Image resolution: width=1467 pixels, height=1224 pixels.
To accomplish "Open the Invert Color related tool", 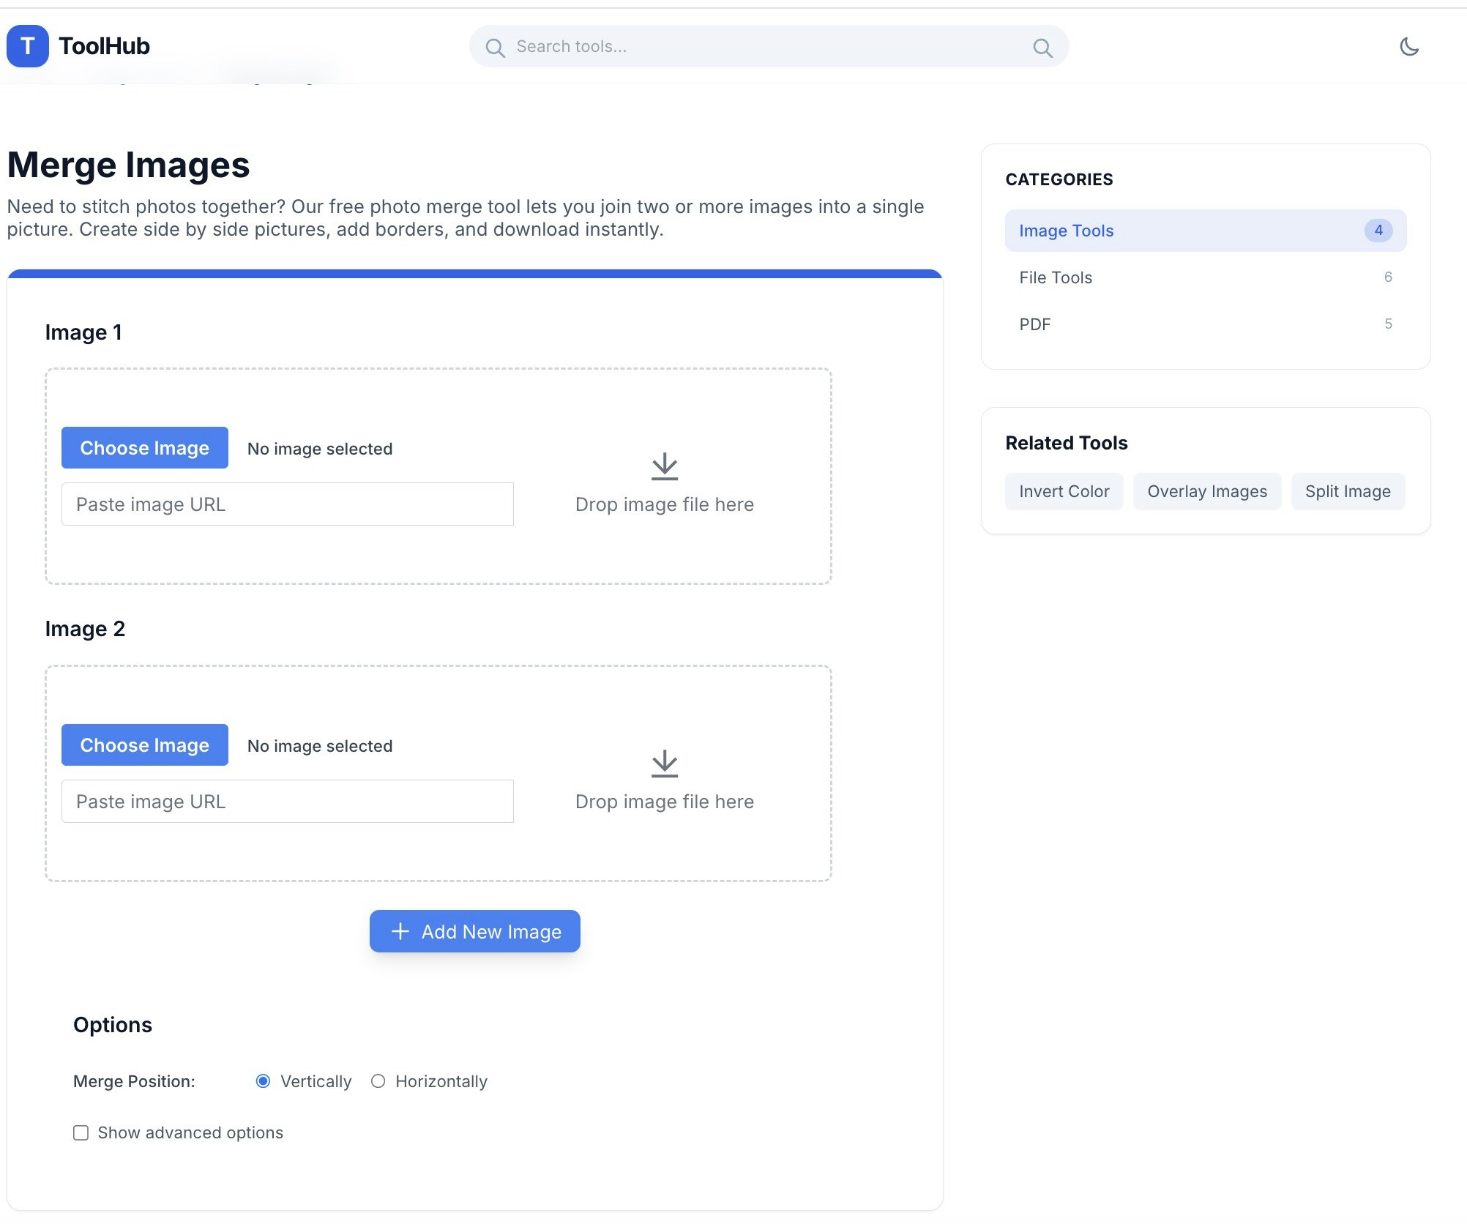I will [x=1064, y=491].
